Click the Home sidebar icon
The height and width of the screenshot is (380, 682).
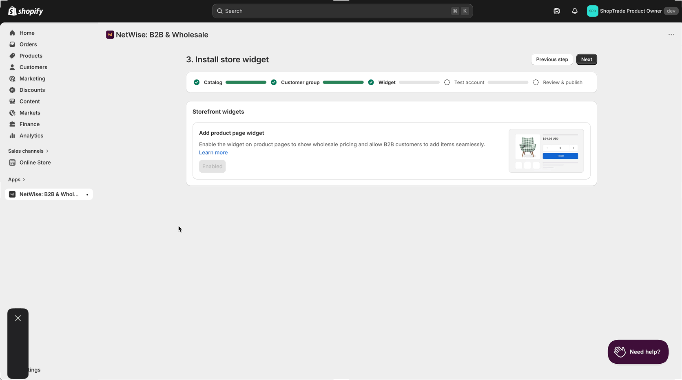(x=12, y=33)
